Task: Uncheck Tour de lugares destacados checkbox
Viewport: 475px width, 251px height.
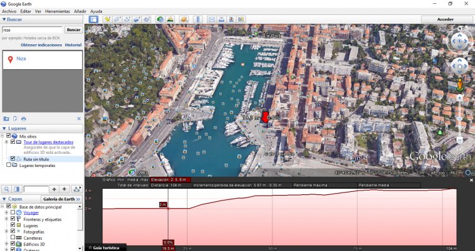Action: pos(12,141)
